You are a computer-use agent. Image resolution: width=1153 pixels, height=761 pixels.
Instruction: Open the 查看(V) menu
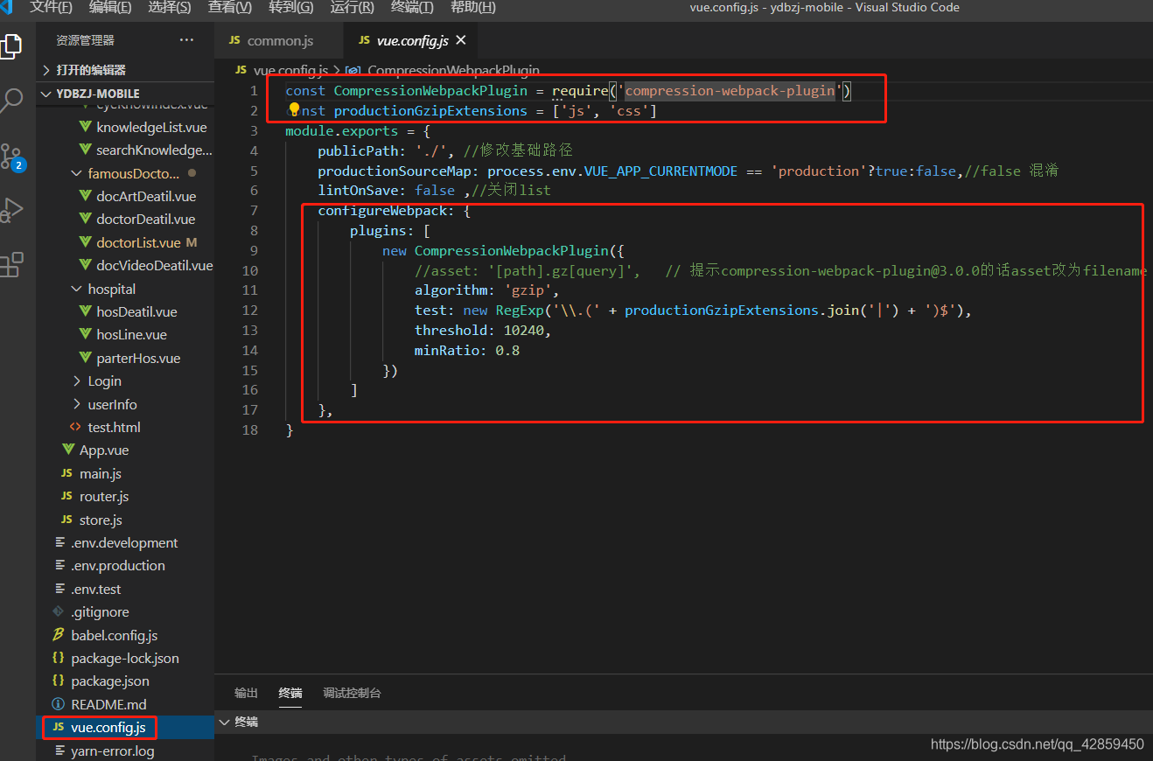(x=230, y=7)
